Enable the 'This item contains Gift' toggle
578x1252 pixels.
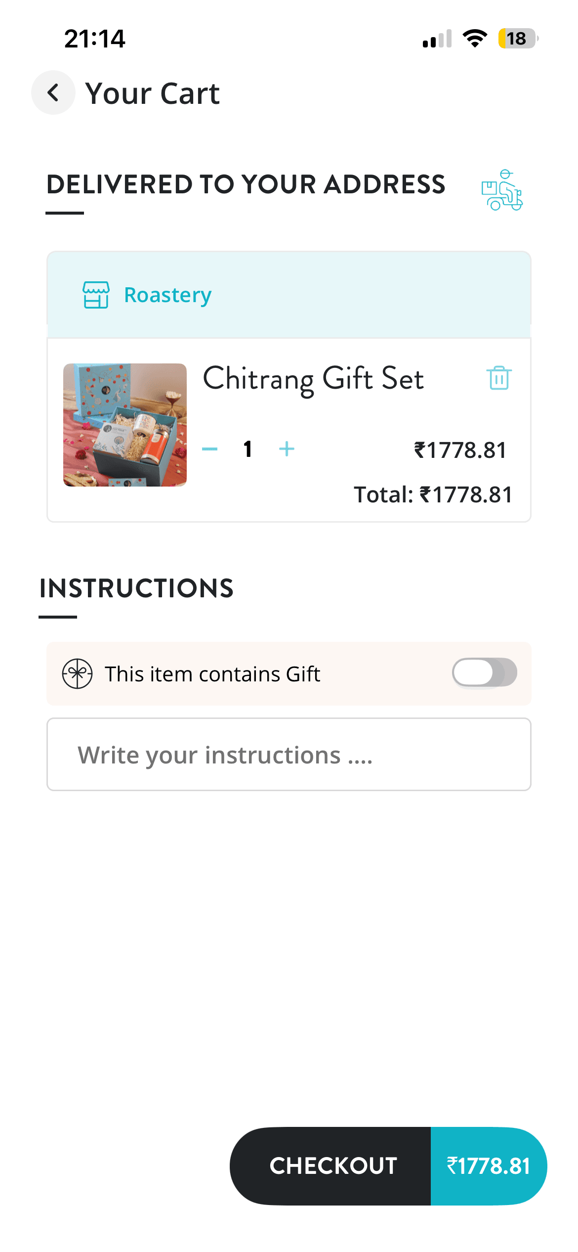click(484, 673)
